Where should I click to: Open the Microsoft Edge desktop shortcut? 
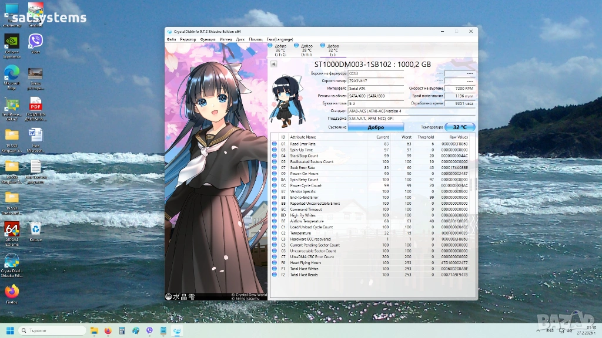(x=12, y=73)
